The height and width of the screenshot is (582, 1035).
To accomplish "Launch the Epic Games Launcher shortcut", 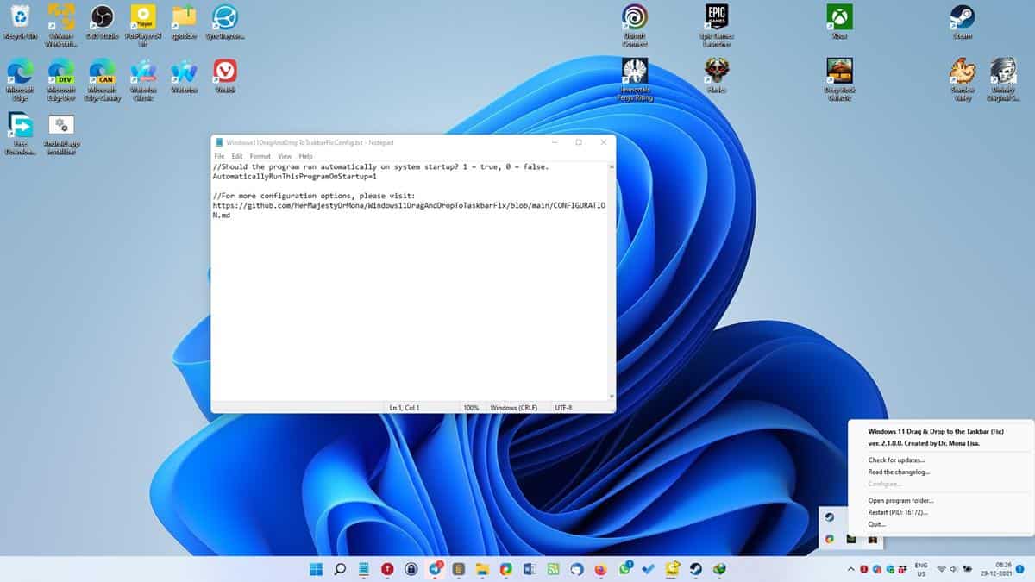I will point(716,17).
